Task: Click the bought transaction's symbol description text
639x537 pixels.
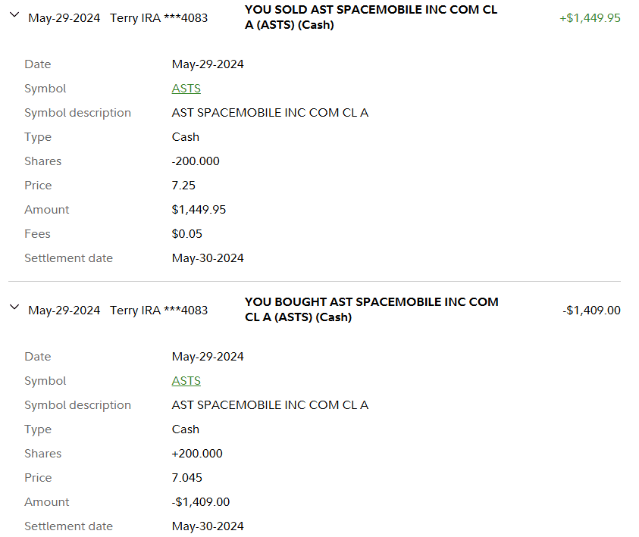Action: pyautogui.click(x=270, y=405)
